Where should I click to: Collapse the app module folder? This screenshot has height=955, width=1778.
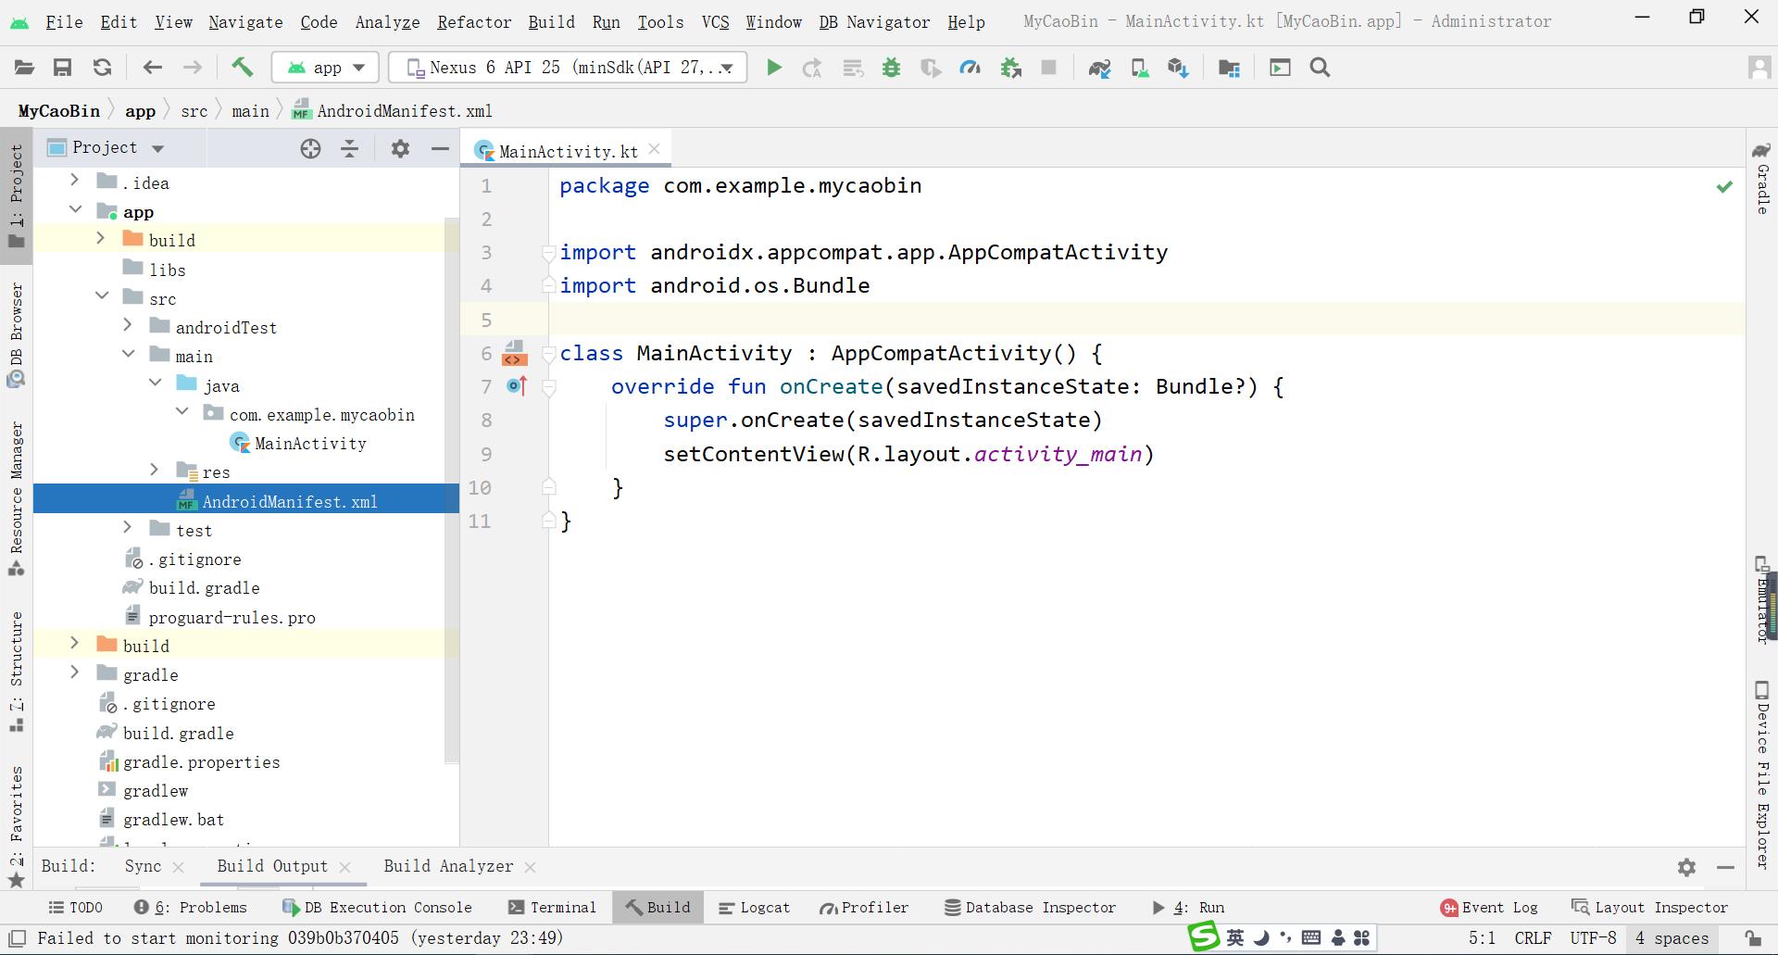[x=75, y=210]
